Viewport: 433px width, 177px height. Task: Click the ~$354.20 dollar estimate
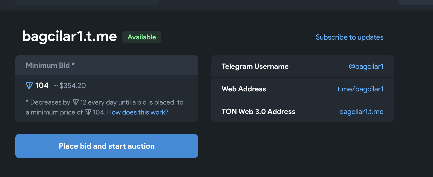coord(70,86)
